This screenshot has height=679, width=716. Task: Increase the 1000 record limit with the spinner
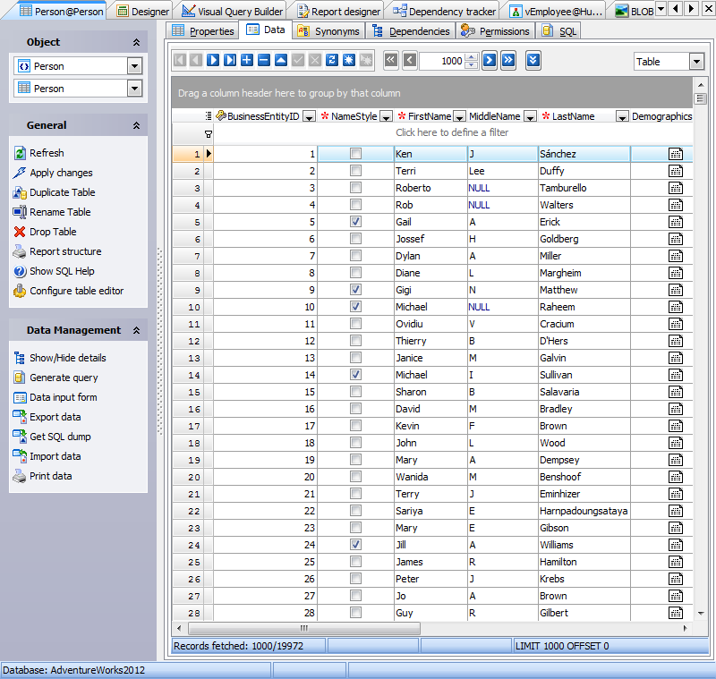(472, 57)
